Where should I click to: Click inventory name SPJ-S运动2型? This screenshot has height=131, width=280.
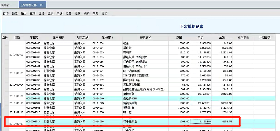[x=132, y=71]
